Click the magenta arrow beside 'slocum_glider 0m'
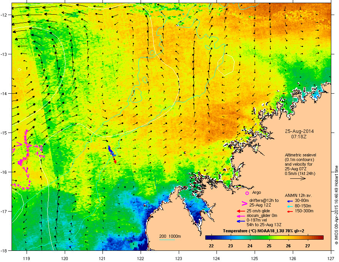The height and width of the screenshot is (262, 339). tap(241, 216)
